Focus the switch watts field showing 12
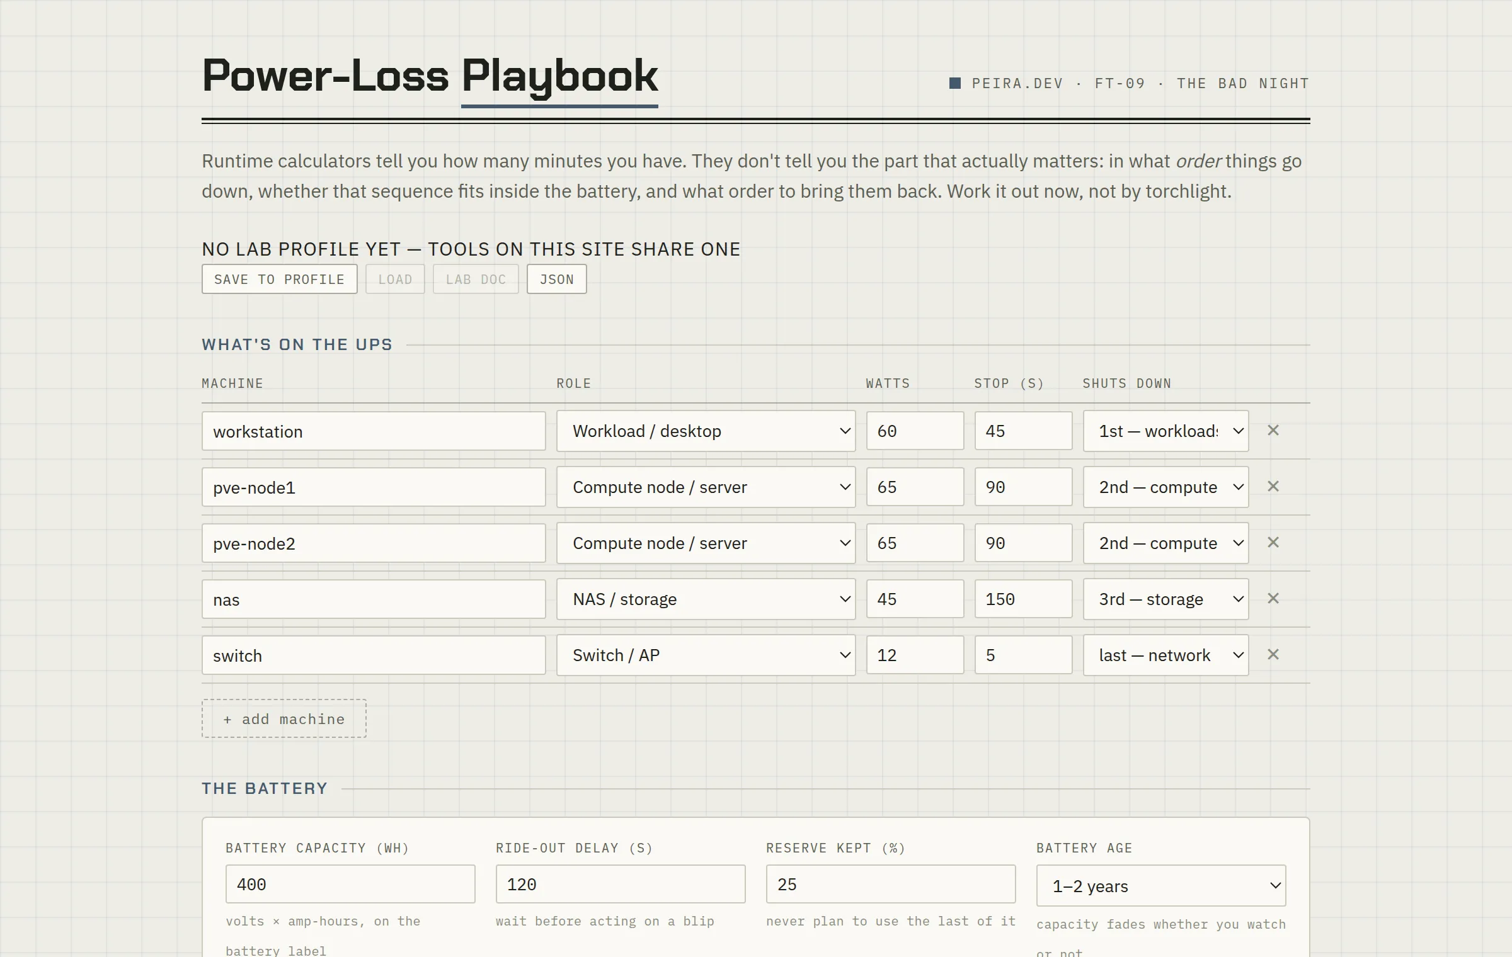This screenshot has height=957, width=1512. [915, 655]
